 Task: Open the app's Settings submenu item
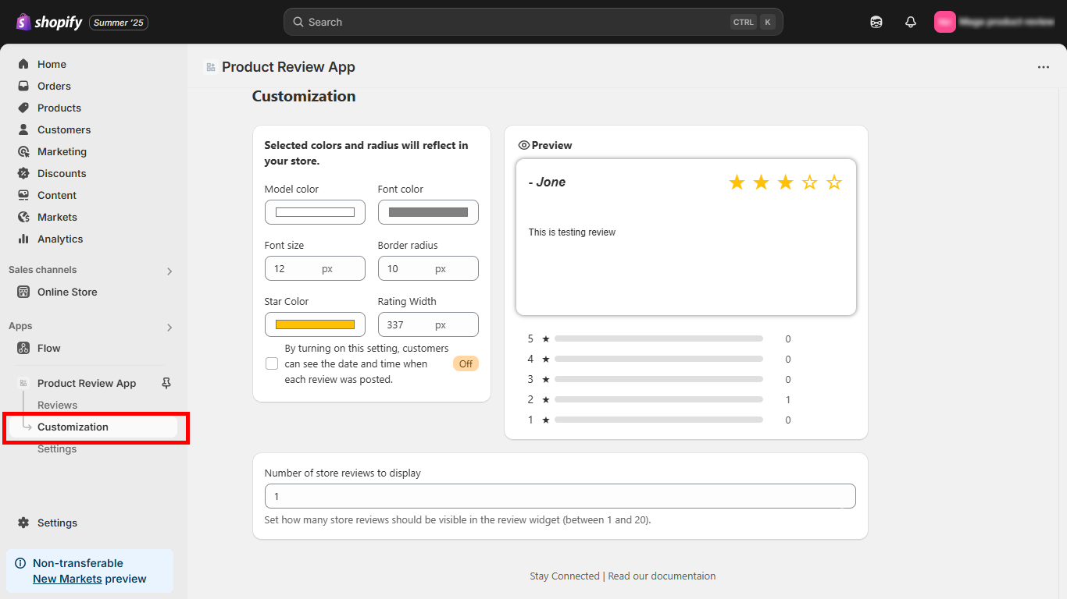coord(57,448)
